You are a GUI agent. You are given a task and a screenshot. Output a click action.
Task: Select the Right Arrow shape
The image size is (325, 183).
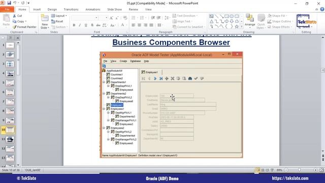pos(226,21)
